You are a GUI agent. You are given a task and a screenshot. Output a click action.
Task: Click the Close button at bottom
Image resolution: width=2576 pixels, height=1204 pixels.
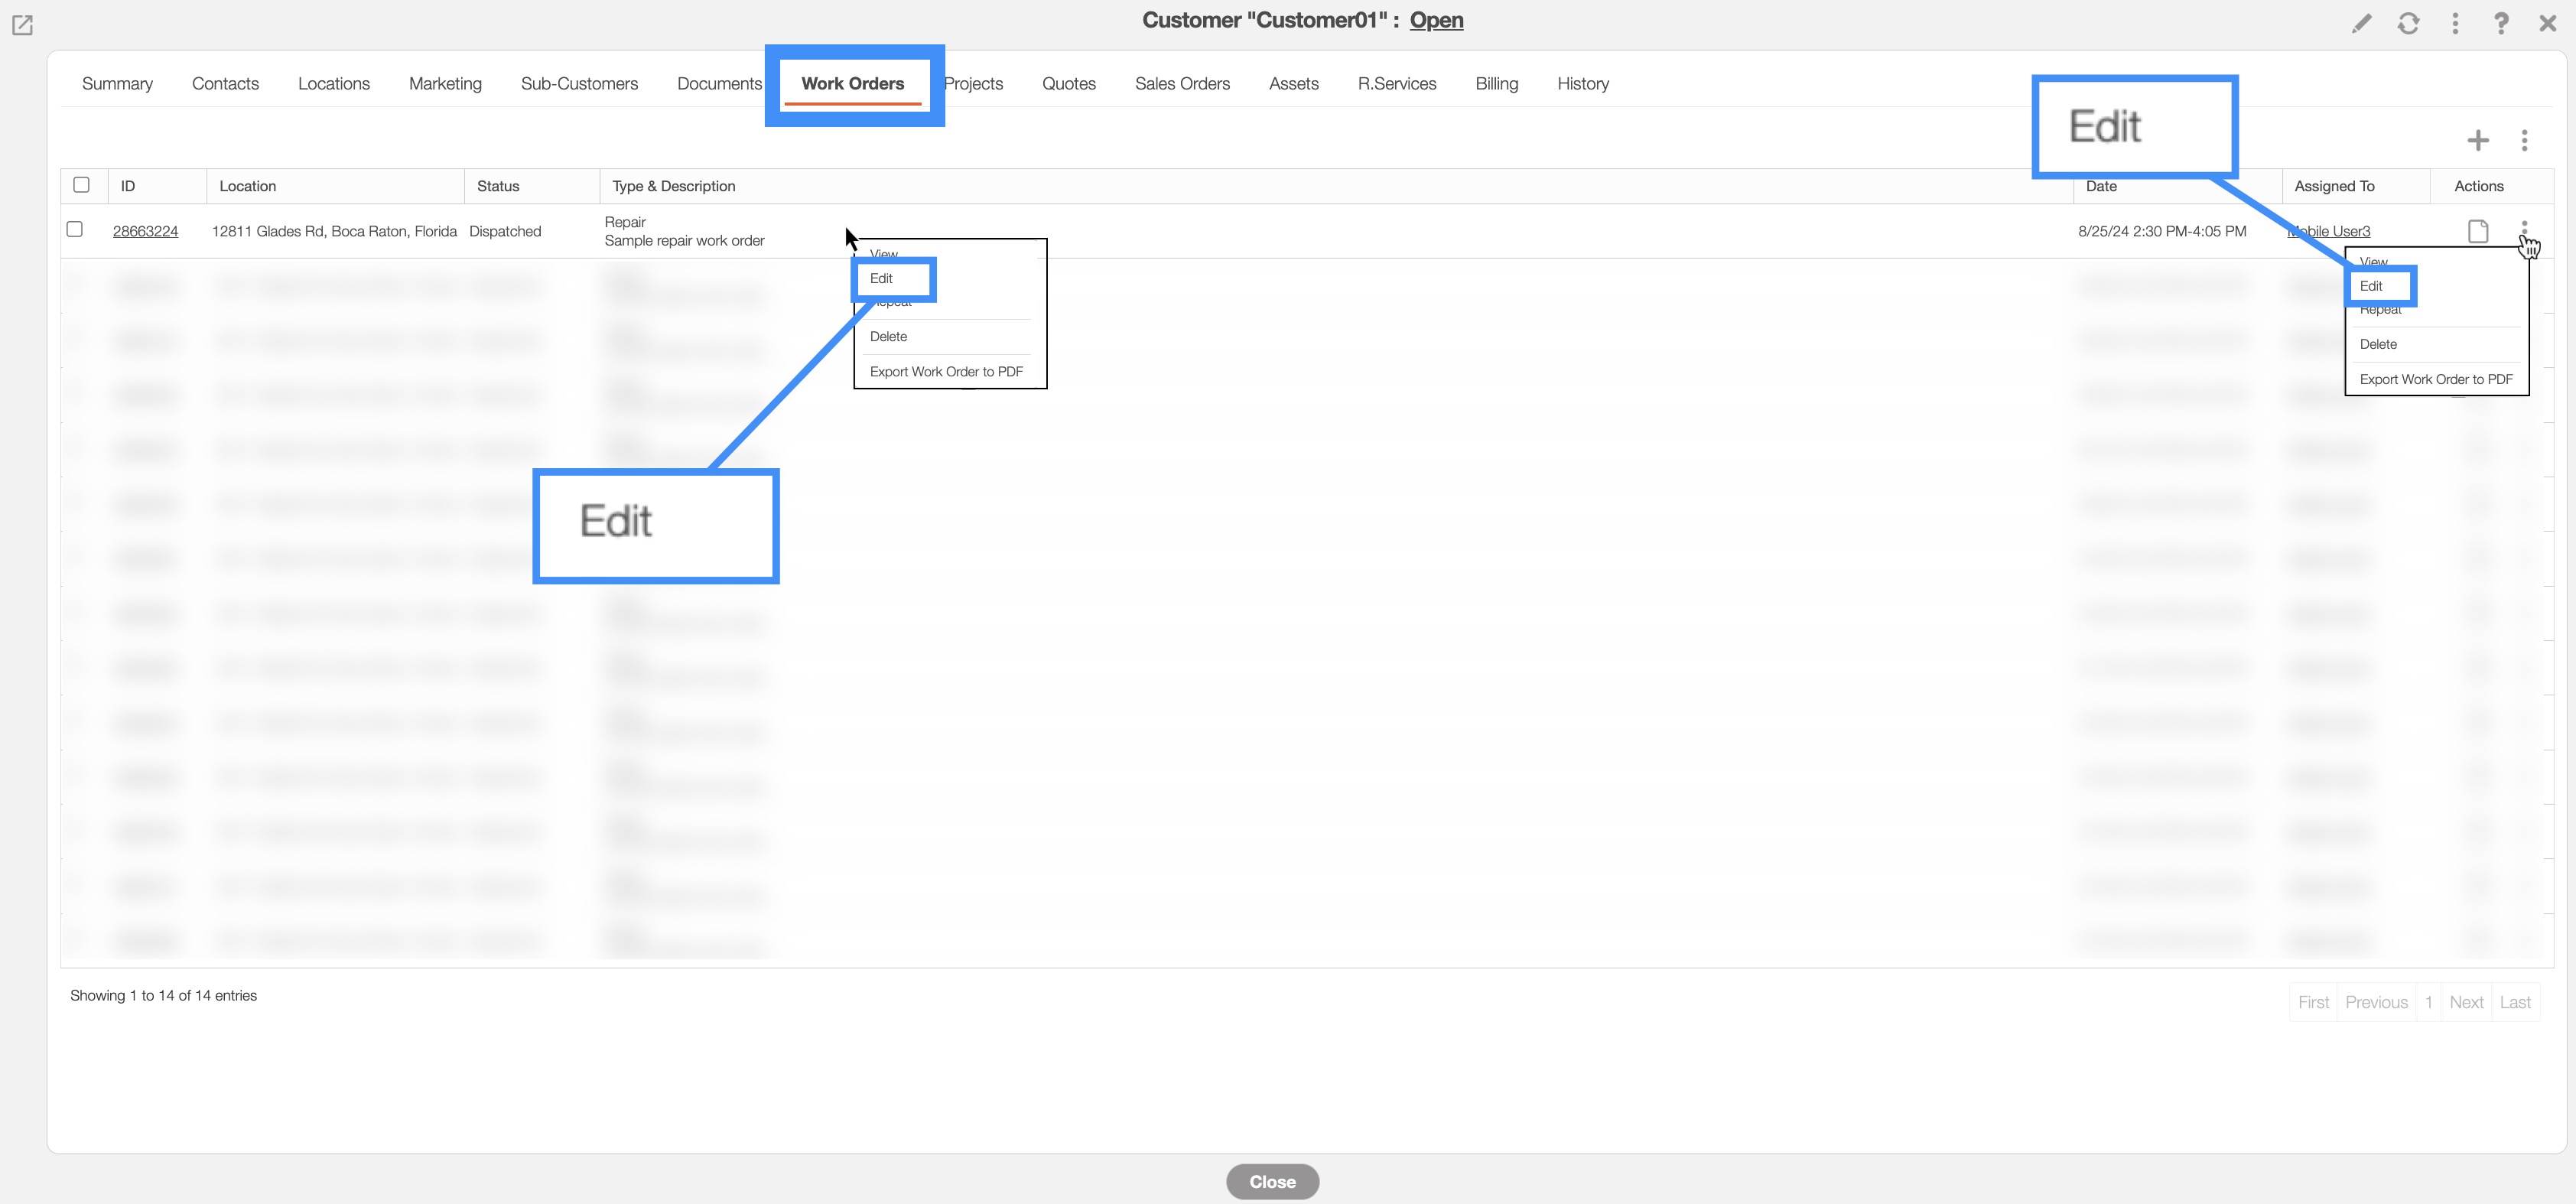pos(1272,1181)
